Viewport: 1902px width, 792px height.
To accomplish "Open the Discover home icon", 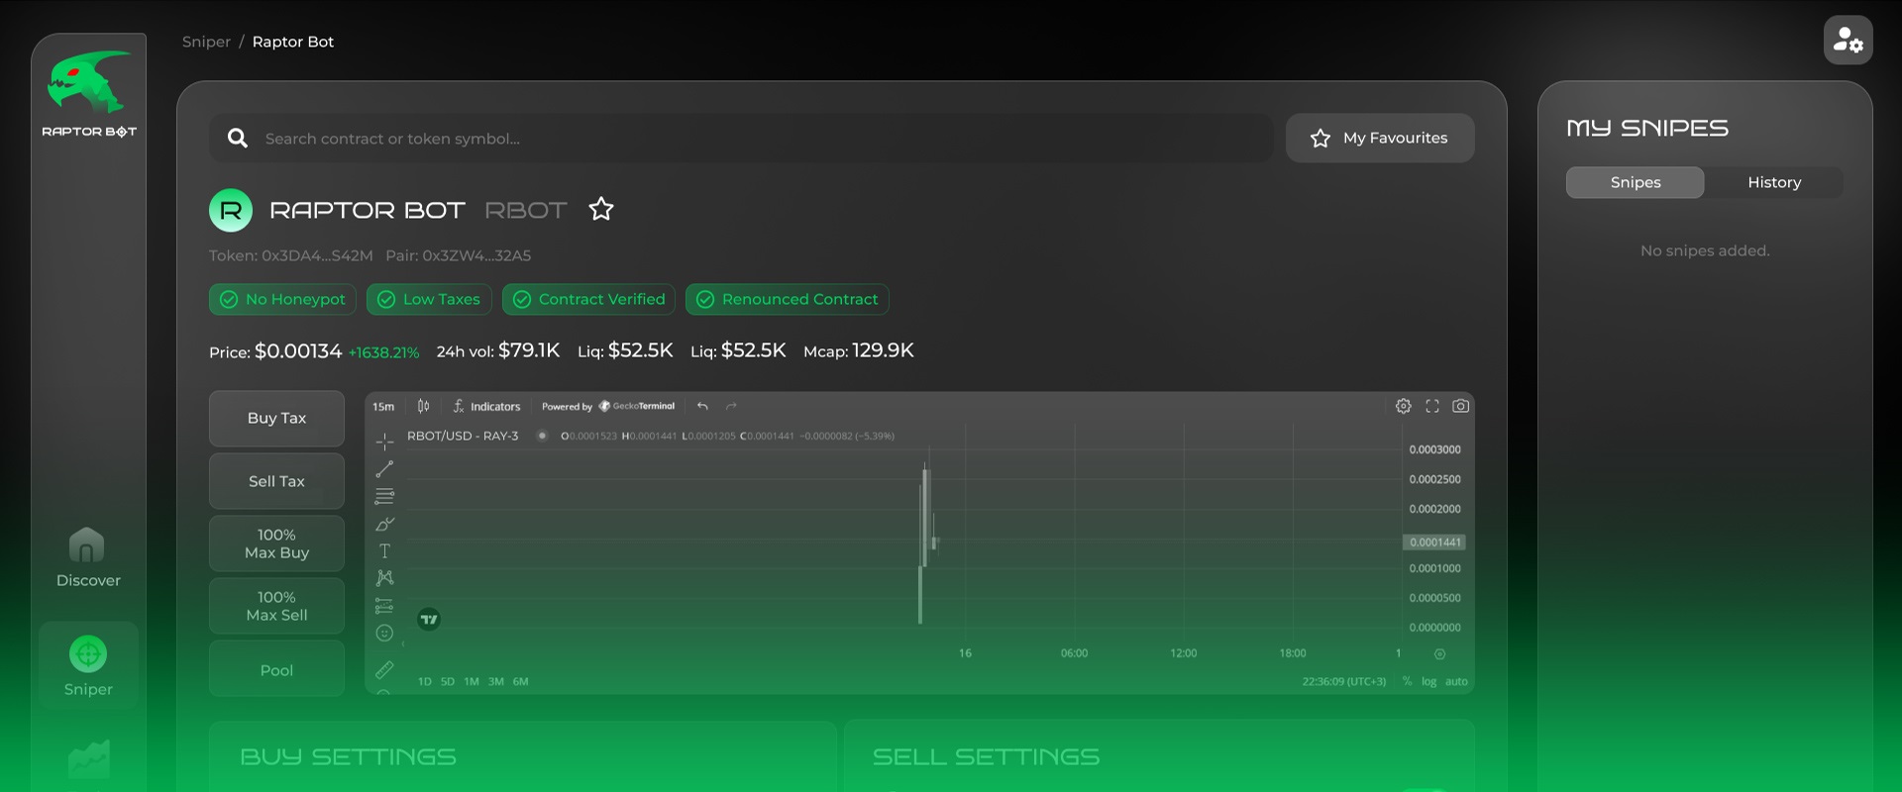I will click(87, 544).
